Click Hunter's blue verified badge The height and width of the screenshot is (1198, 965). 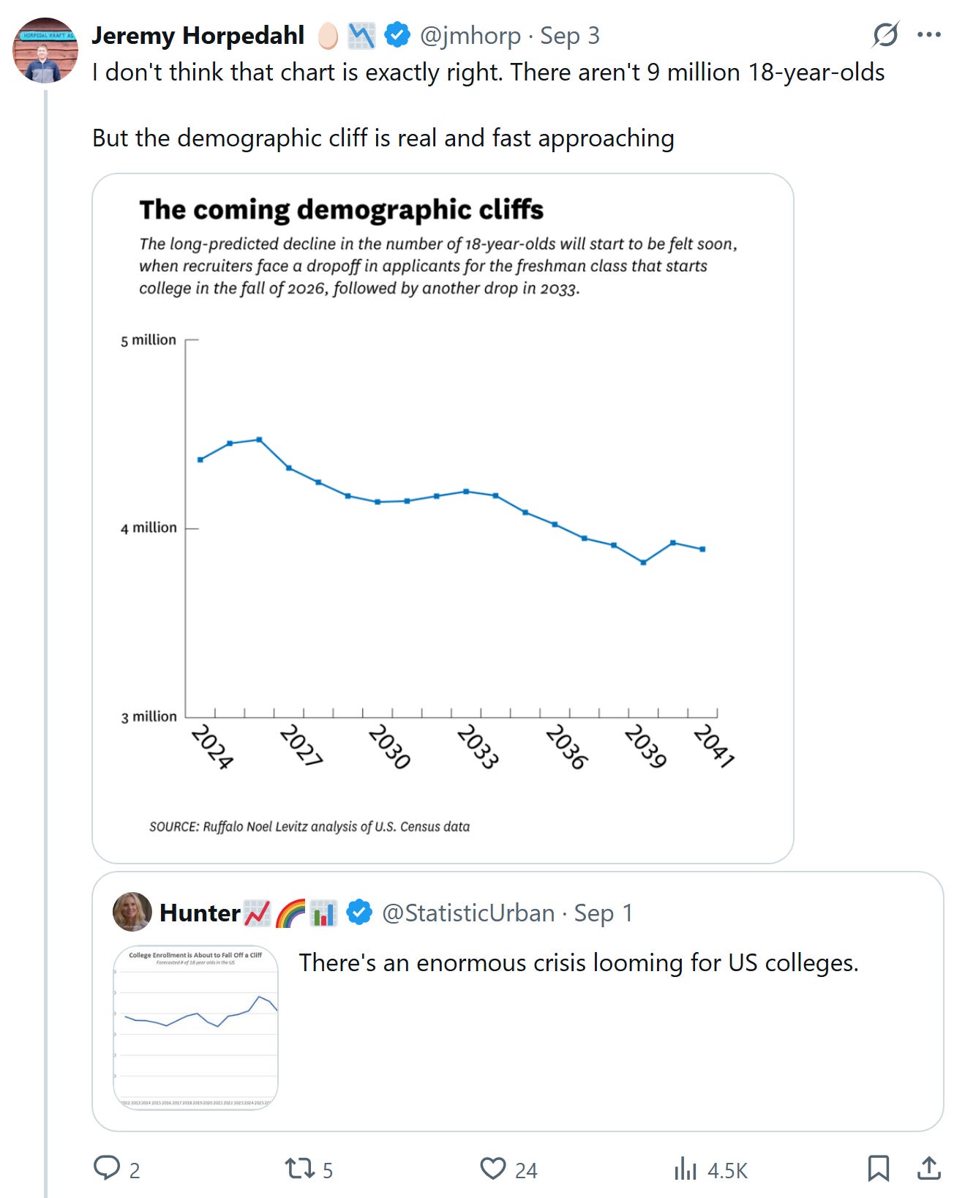tap(358, 913)
